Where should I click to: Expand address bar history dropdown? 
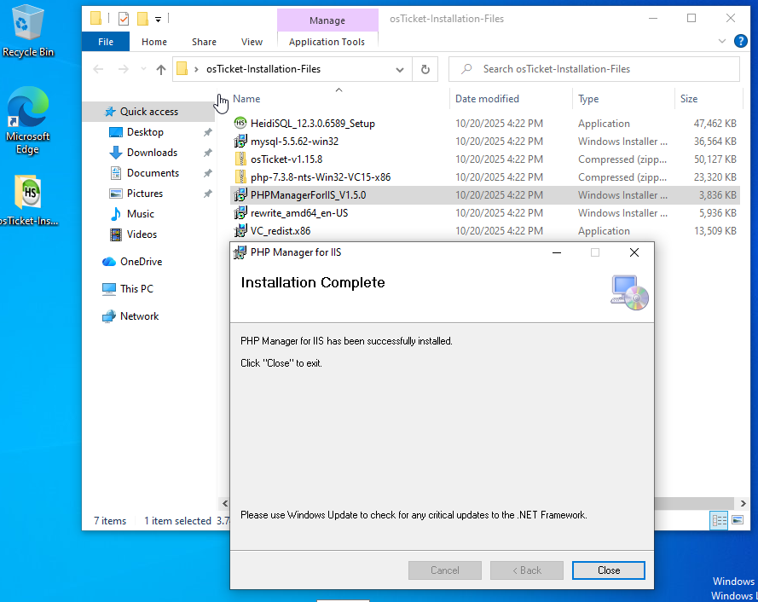coord(400,69)
